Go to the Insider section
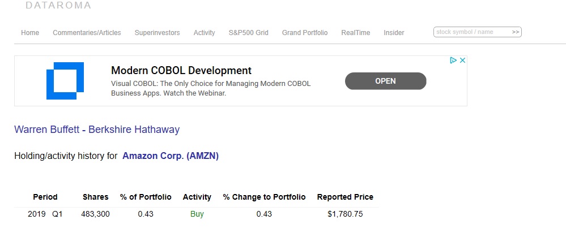 394,33
